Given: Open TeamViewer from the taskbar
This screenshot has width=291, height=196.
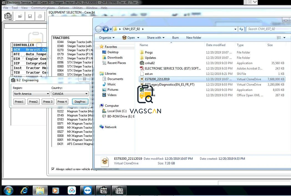Looking at the screenshot, I should [88, 190].
